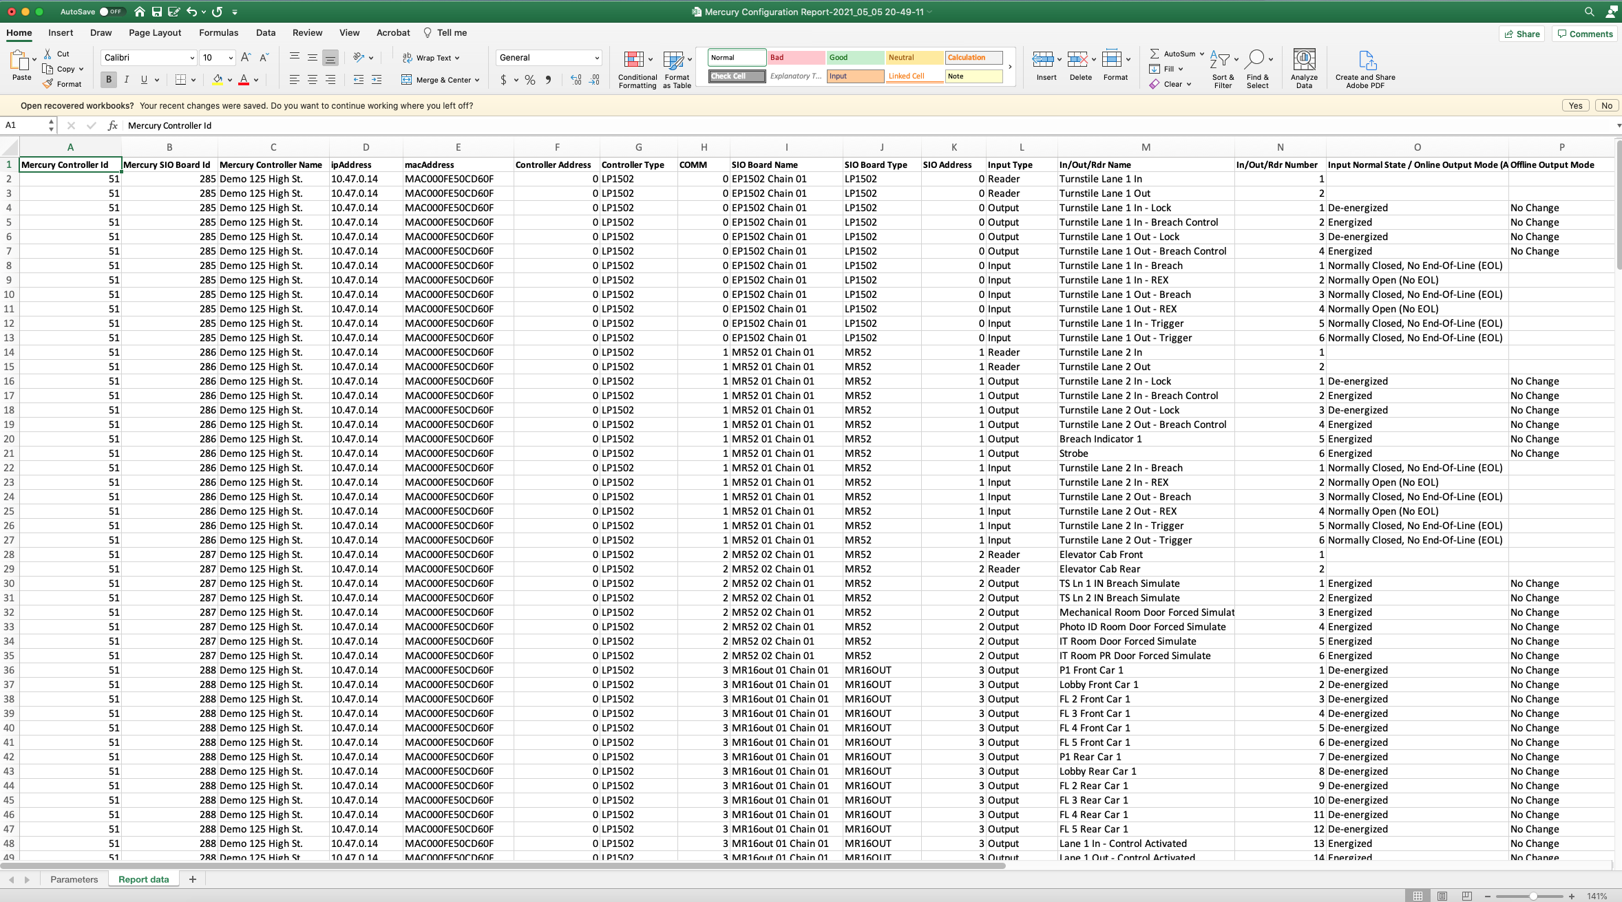
Task: Open Conditional Formatting options
Action: coord(635,68)
